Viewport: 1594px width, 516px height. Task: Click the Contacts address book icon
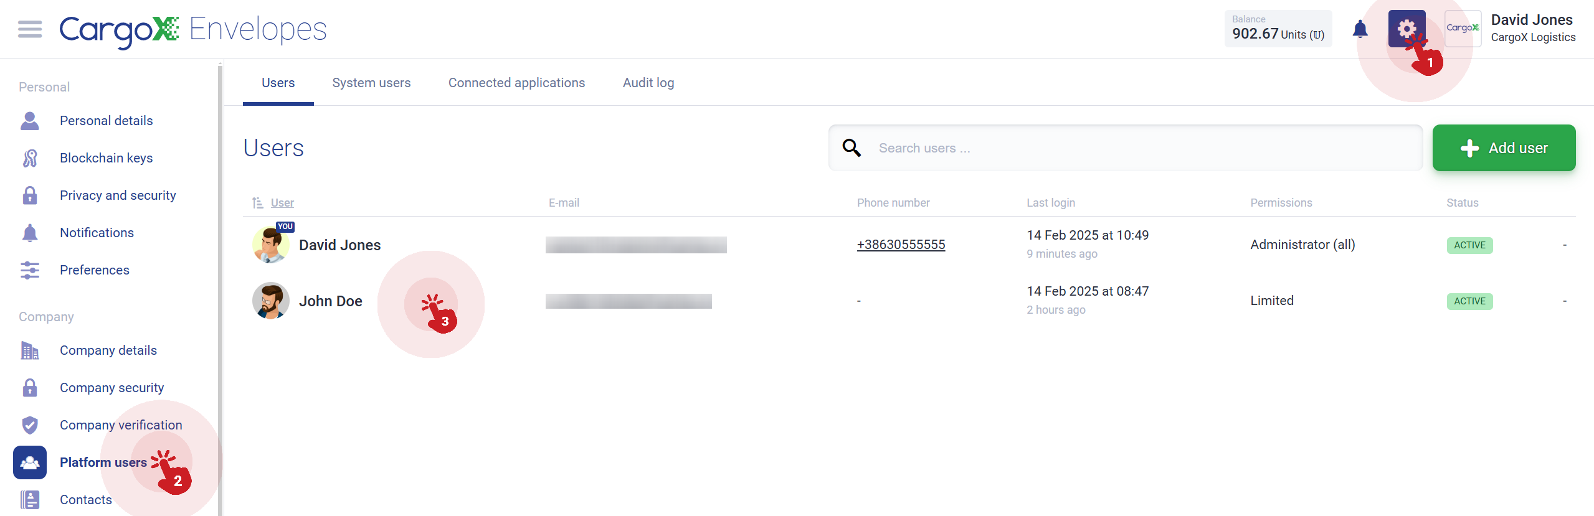(30, 500)
